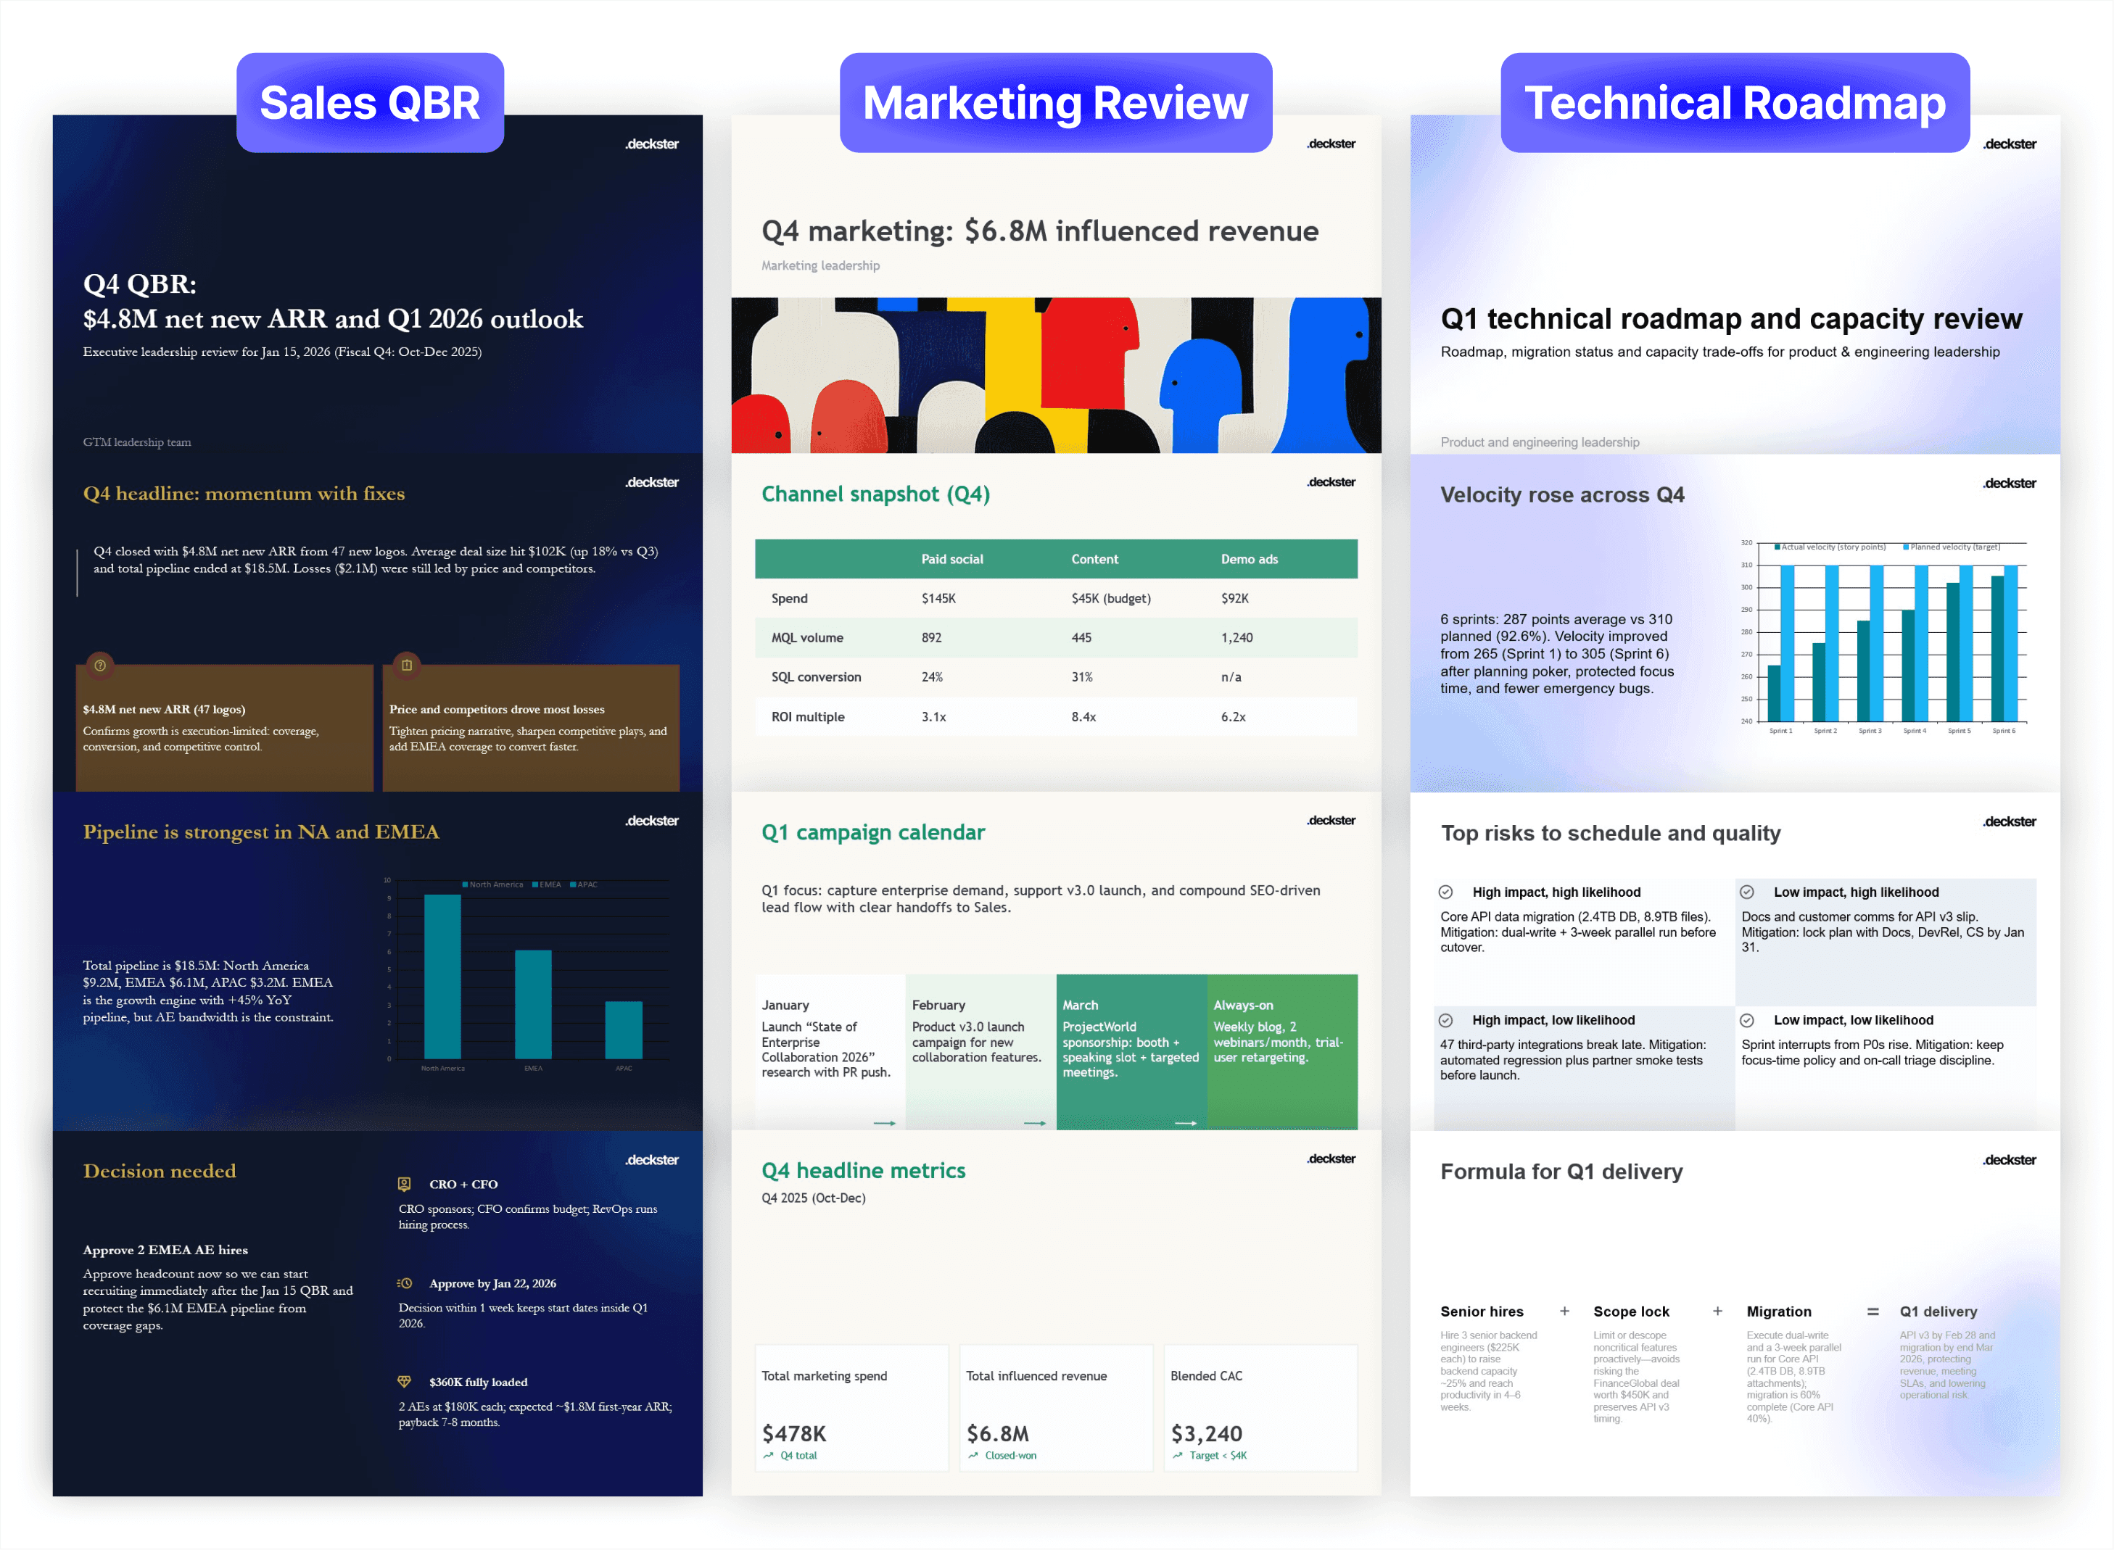
Task: Select the 'Technical Roadmap' deck tab
Action: [x=1735, y=103]
